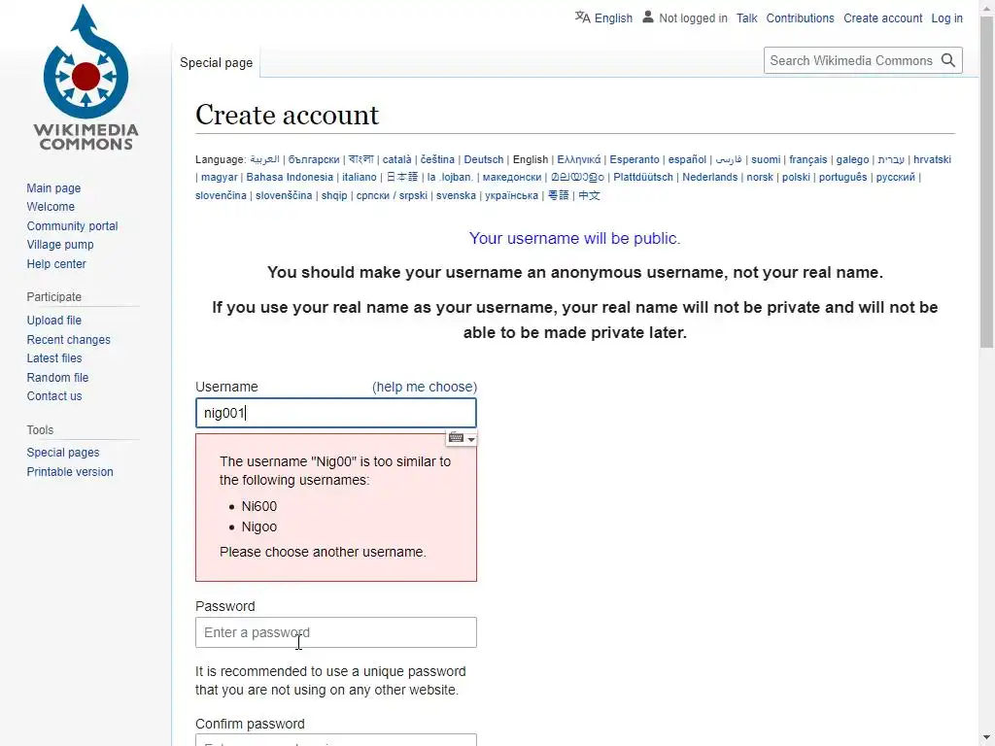Switch language to shqip

point(334,195)
